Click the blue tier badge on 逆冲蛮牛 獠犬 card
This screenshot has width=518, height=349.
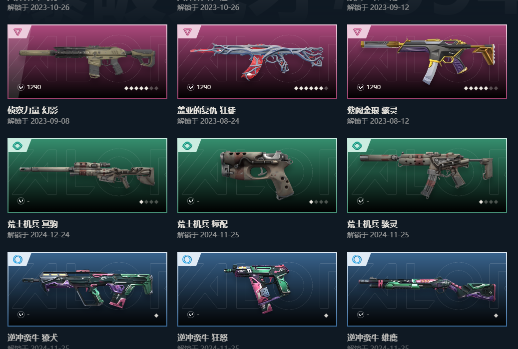coord(18,259)
